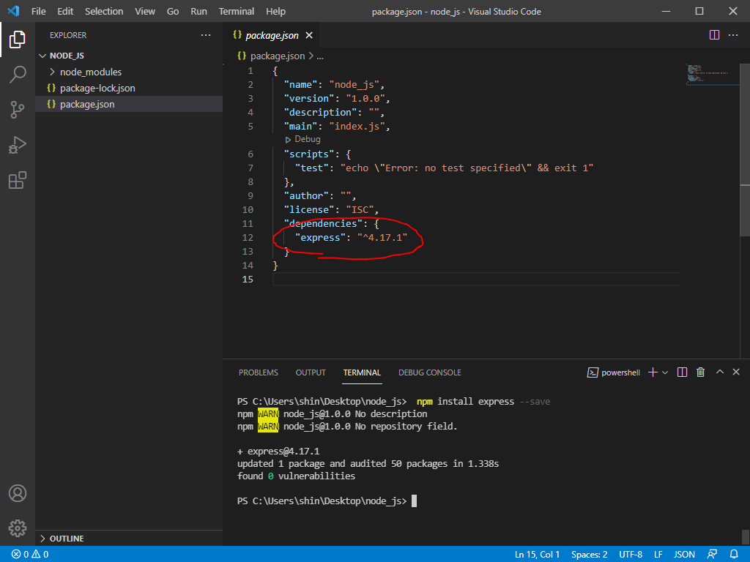Open the Terminal menu
Screen dimensions: 750x562
[x=237, y=11]
